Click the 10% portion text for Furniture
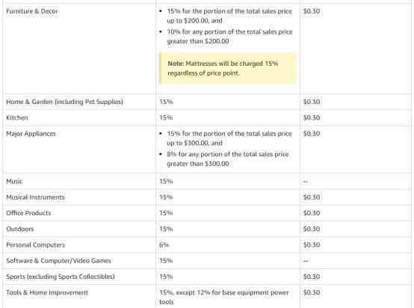Viewport: 414px width, 308px height. pos(229,37)
